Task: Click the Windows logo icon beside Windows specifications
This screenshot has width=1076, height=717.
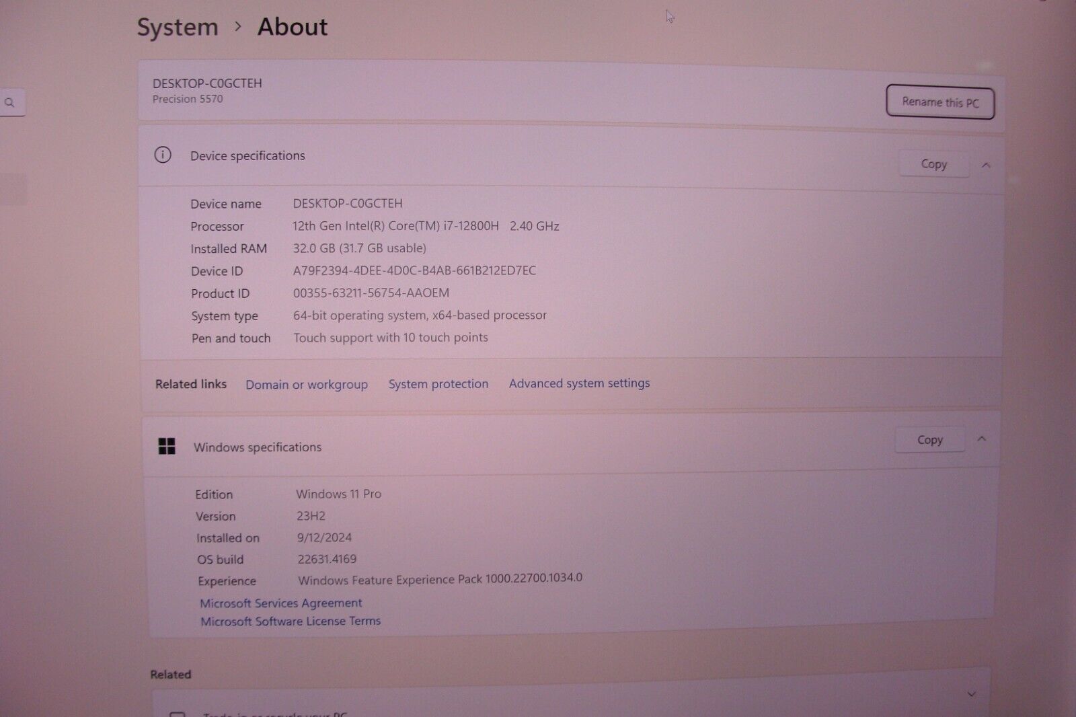Action: tap(167, 446)
